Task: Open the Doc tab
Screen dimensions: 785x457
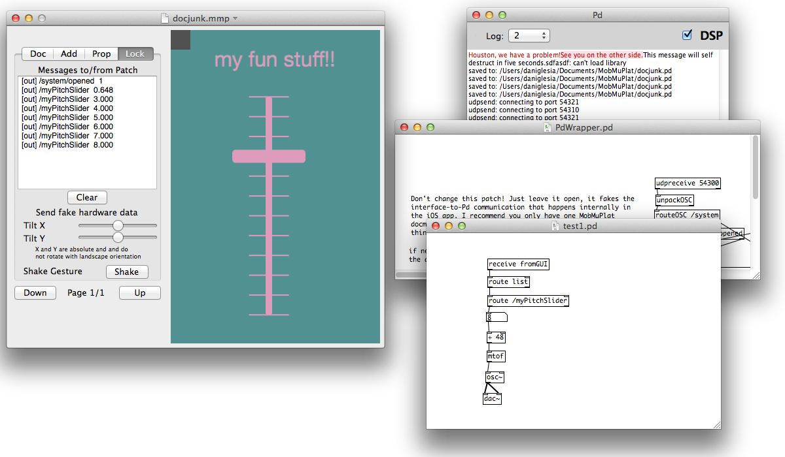Action: pyautogui.click(x=38, y=54)
